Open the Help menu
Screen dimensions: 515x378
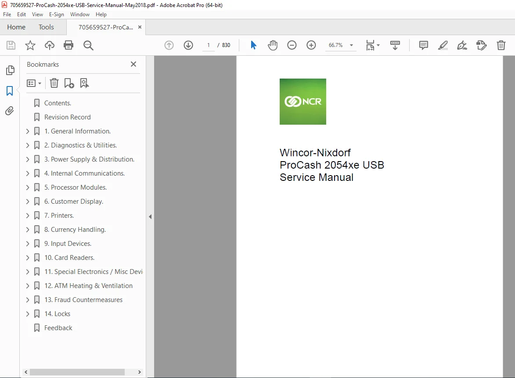pos(101,14)
